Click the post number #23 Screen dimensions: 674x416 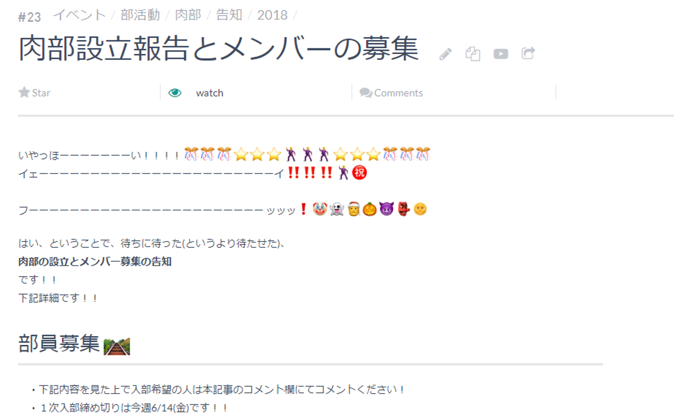(29, 17)
